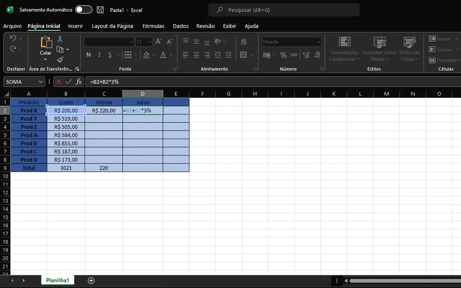Open the font size dropdown
Image resolution: width=461 pixels, height=288 pixels.
(x=149, y=41)
